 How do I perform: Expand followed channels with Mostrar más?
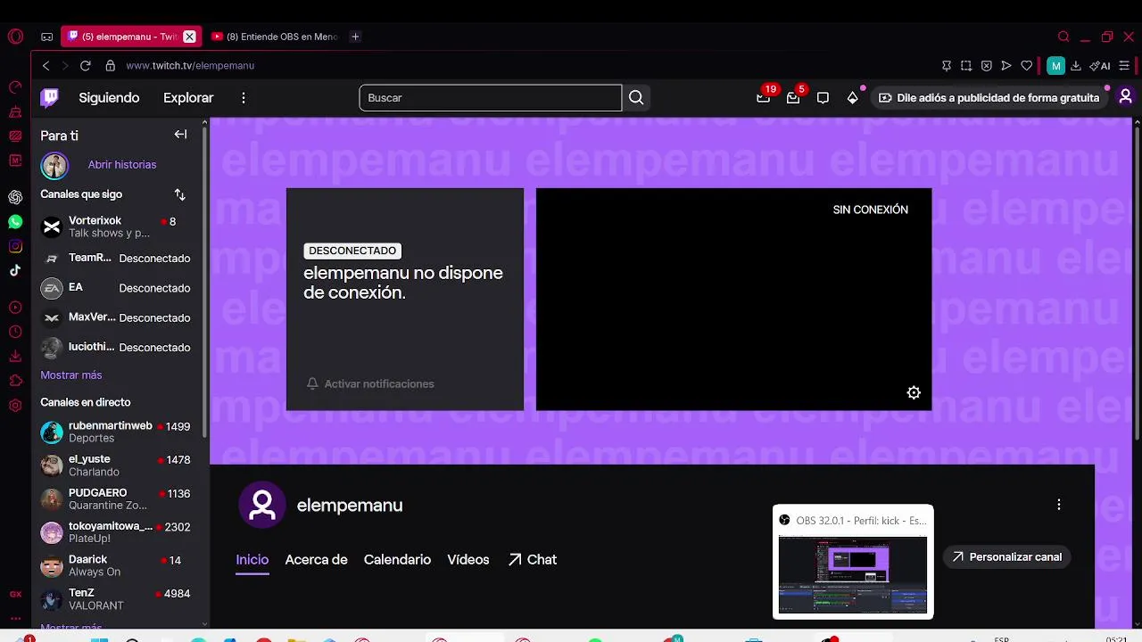pyautogui.click(x=71, y=375)
